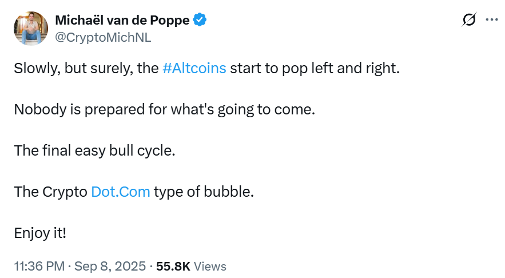Open the Dot.Com link in the post
Image resolution: width=505 pixels, height=278 pixels.
(120, 192)
